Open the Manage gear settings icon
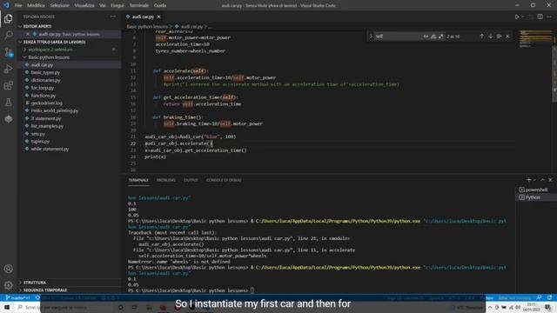Screen dimensions: 557x313 tap(8, 285)
